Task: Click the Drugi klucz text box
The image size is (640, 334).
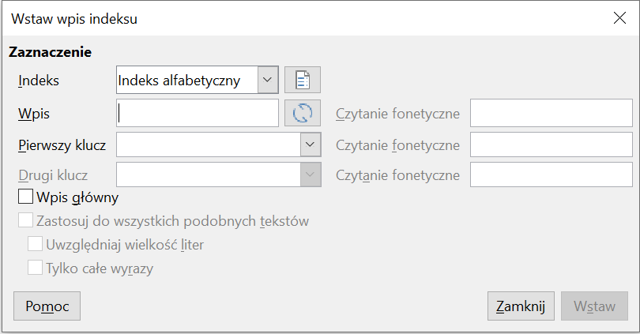Action: [x=208, y=175]
